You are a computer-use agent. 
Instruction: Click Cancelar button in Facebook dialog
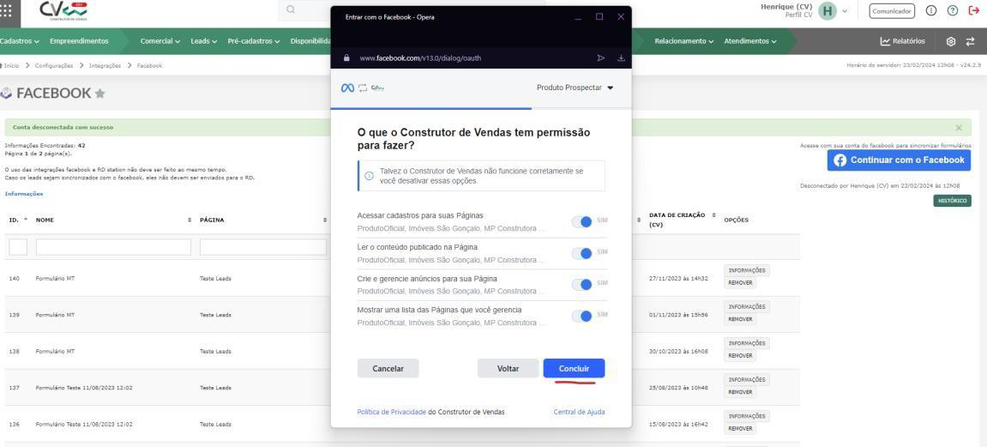click(388, 368)
